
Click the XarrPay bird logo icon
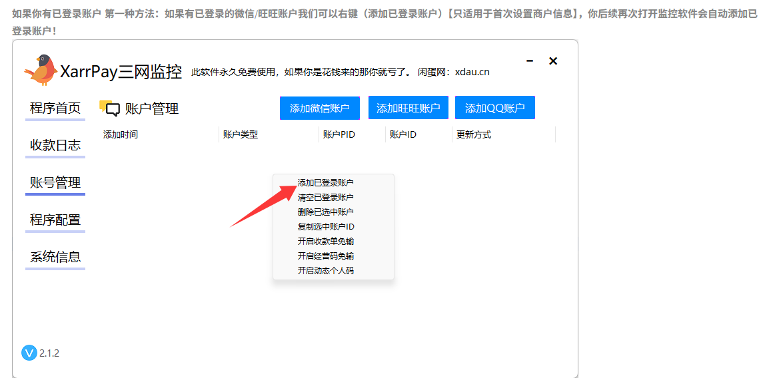click(x=40, y=70)
